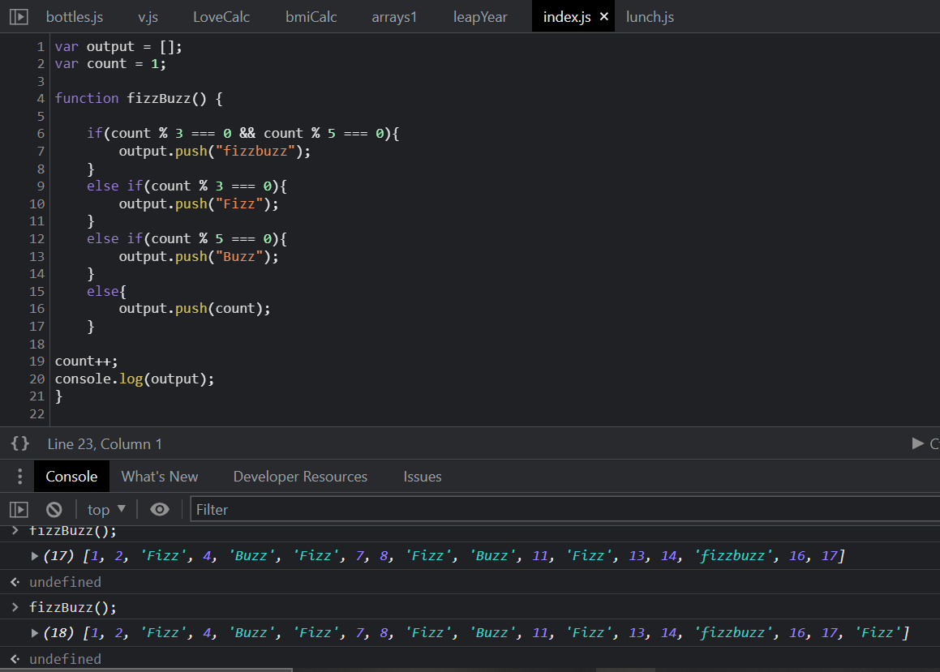Click line number 4 in the gutter
The height and width of the screenshot is (672, 940).
click(x=41, y=98)
